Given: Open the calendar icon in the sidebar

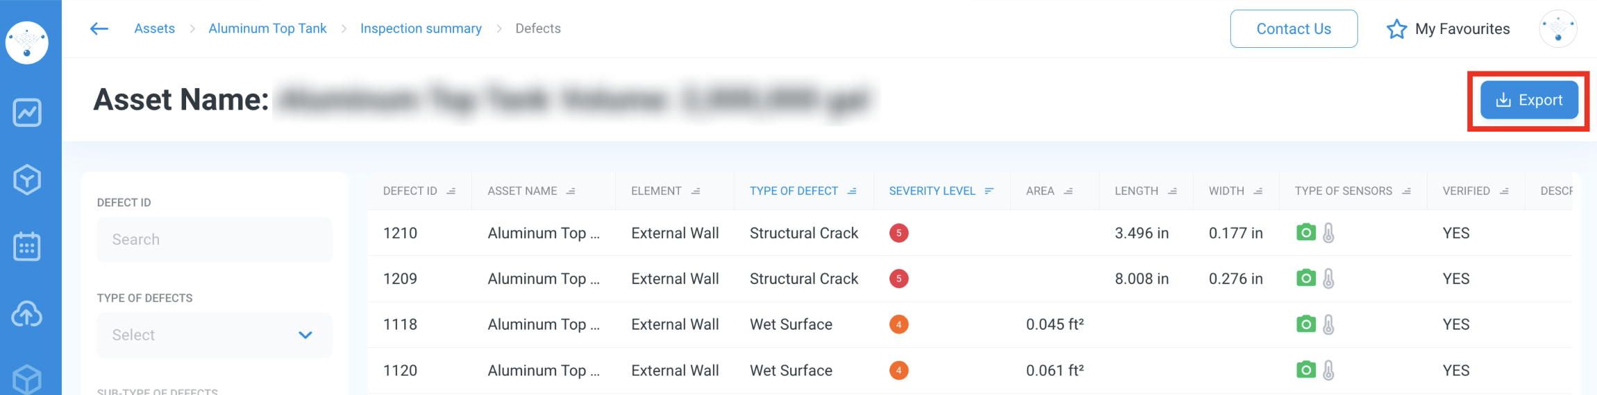Looking at the screenshot, I should click(x=27, y=247).
